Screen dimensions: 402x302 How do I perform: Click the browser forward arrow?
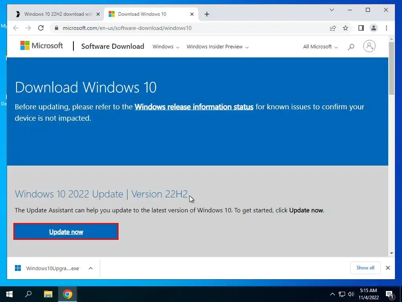28,28
